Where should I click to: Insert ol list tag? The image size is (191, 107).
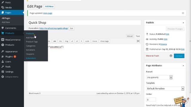point(77,41)
